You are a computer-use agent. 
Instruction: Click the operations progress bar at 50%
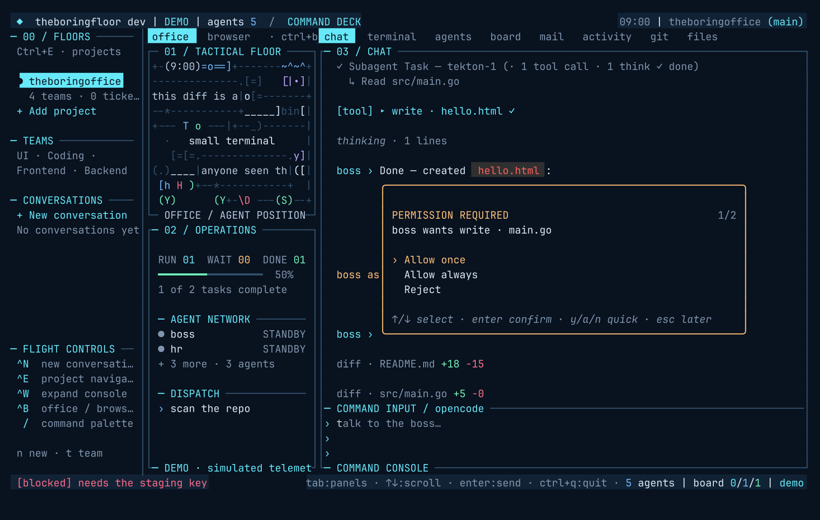[210, 274]
